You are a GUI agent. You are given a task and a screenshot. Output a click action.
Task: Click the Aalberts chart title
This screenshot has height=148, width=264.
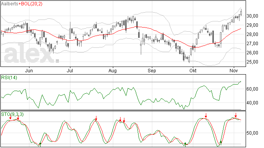10,4
